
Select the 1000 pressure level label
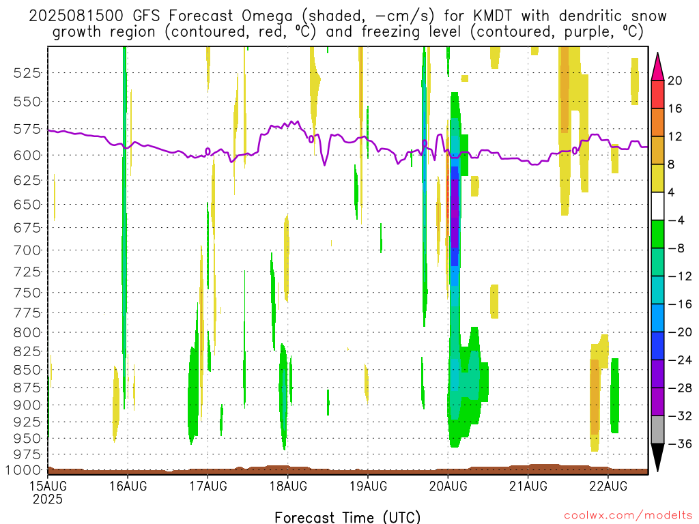pyautogui.click(x=24, y=470)
